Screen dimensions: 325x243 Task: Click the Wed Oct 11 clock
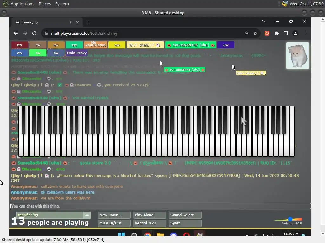(x=307, y=4)
